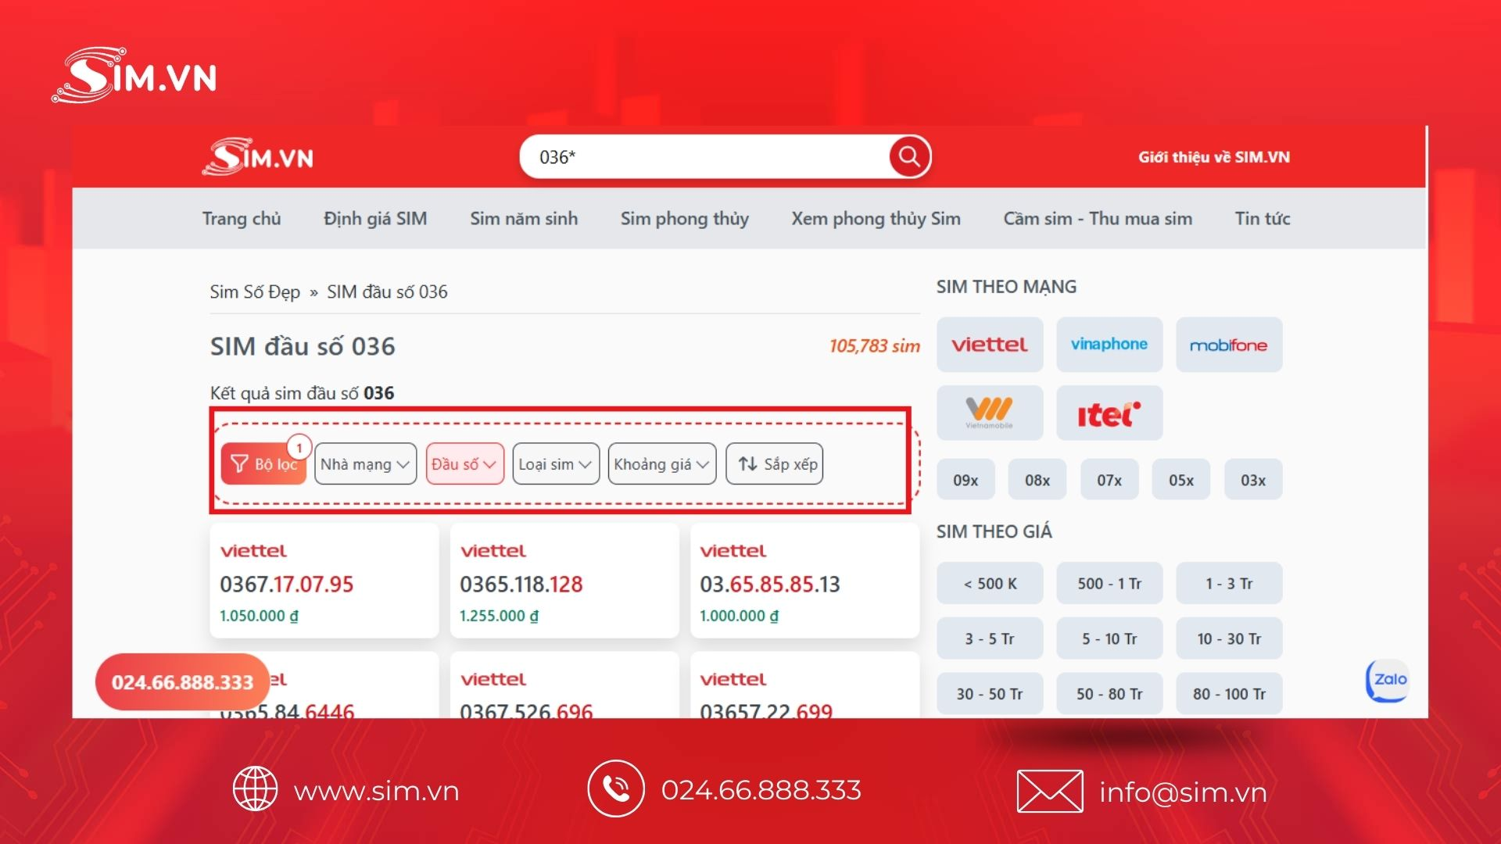Choose the 10 - 30 Tr price range
Screen dimensions: 1501x844
tap(1229, 638)
